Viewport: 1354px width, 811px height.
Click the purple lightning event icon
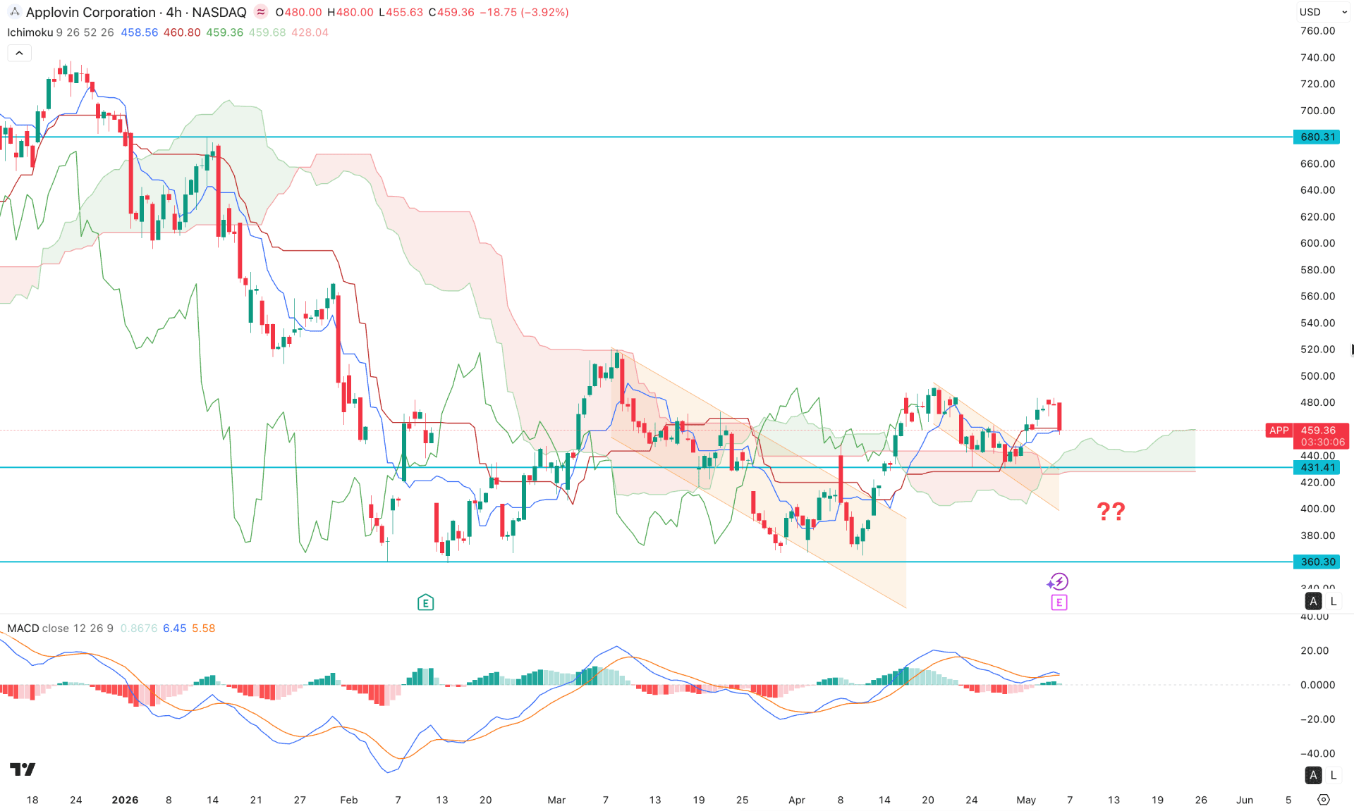click(x=1058, y=582)
